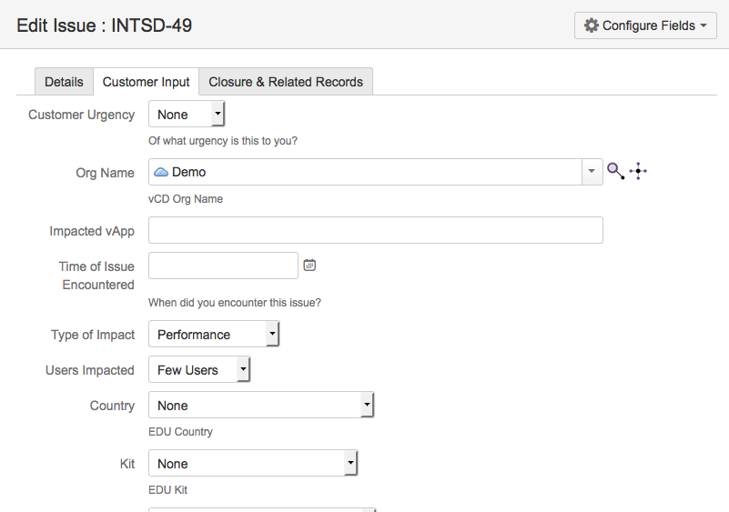
Task: Open the Time of Issue calendar picker
Action: [309, 265]
